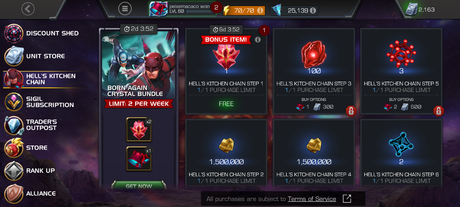The width and height of the screenshot is (460, 207).
Task: Open the Terms of Service link
Action: click(312, 199)
